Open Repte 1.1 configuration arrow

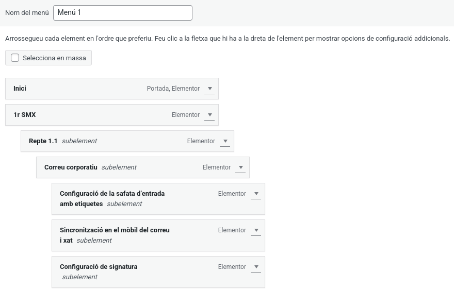[225, 141]
